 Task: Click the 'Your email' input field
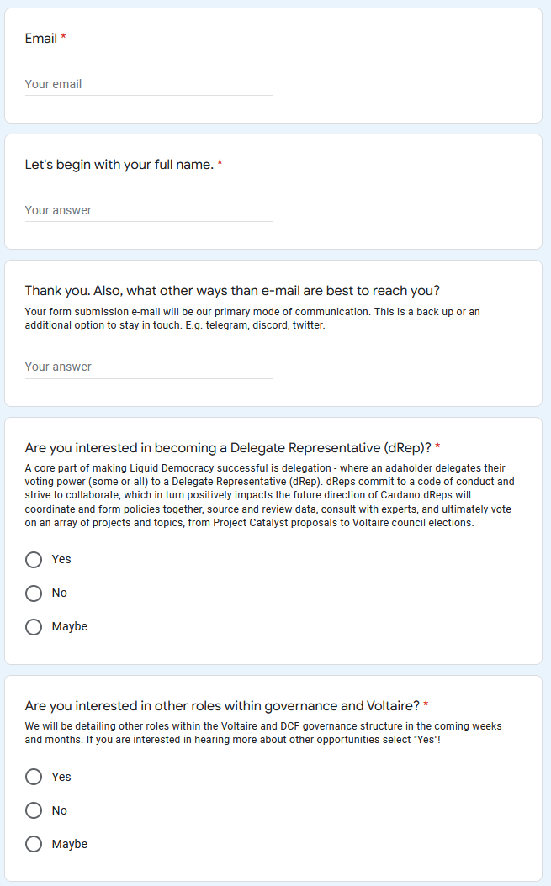click(x=149, y=84)
